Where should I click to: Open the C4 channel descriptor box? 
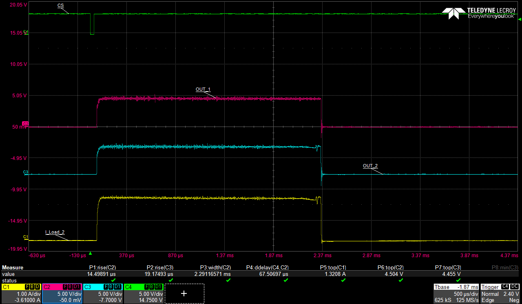coord(144,293)
